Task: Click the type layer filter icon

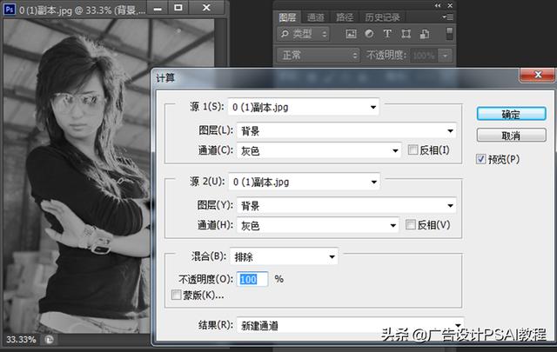Action: (386, 34)
